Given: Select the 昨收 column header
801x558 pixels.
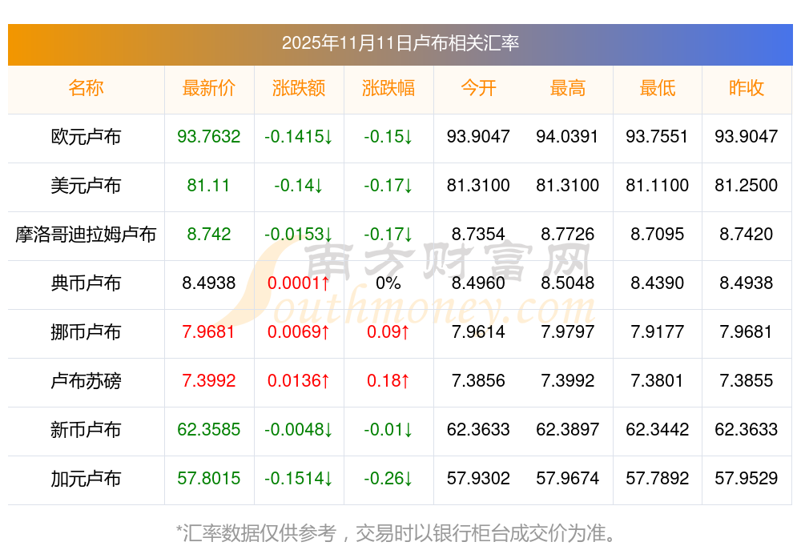Looking at the screenshot, I should (747, 89).
